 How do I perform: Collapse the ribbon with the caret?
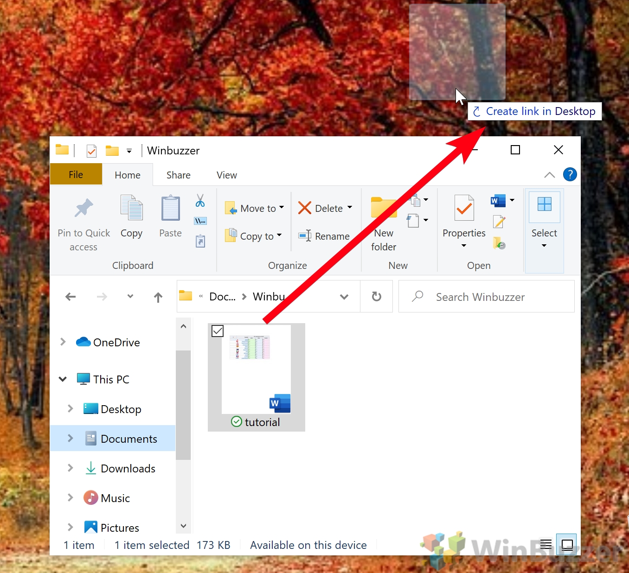pyautogui.click(x=549, y=175)
